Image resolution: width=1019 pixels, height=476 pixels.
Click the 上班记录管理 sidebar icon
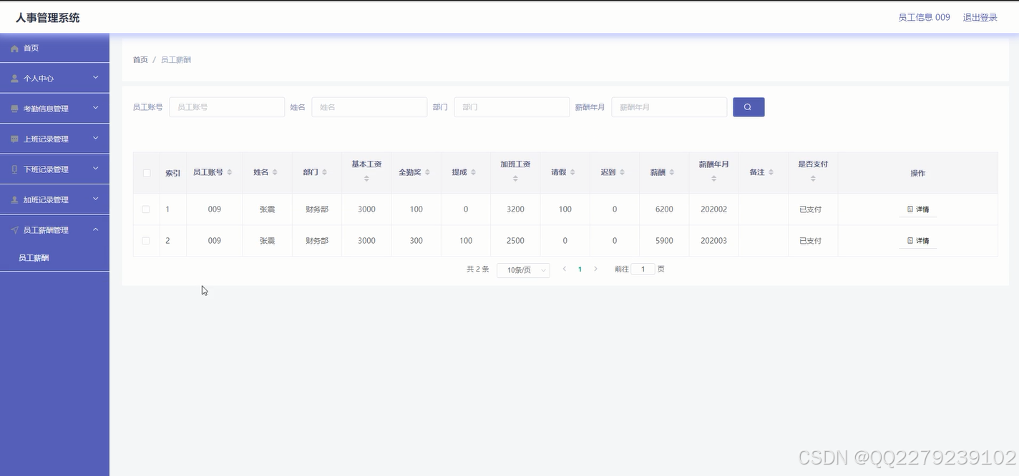(14, 139)
